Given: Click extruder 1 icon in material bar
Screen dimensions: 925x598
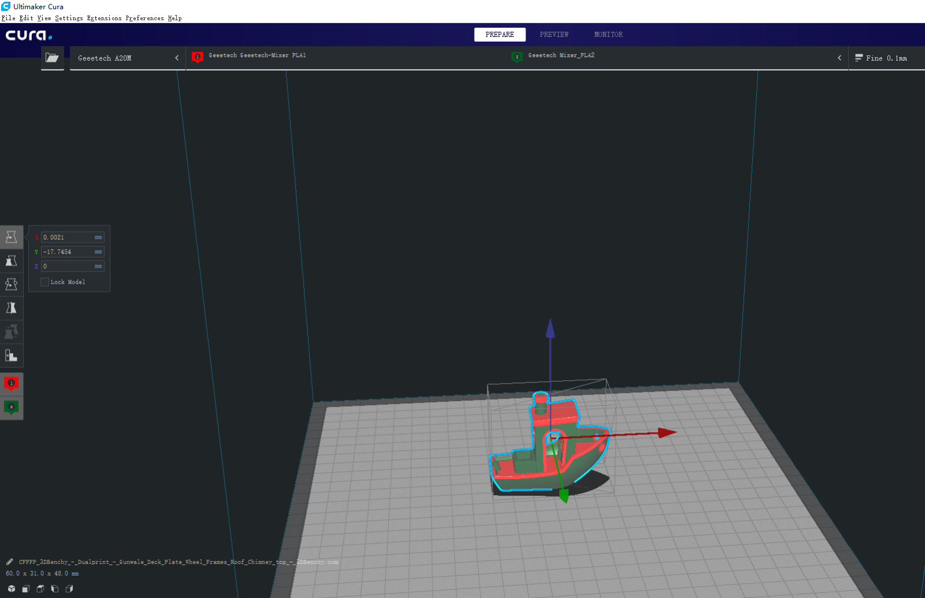Looking at the screenshot, I should point(197,57).
